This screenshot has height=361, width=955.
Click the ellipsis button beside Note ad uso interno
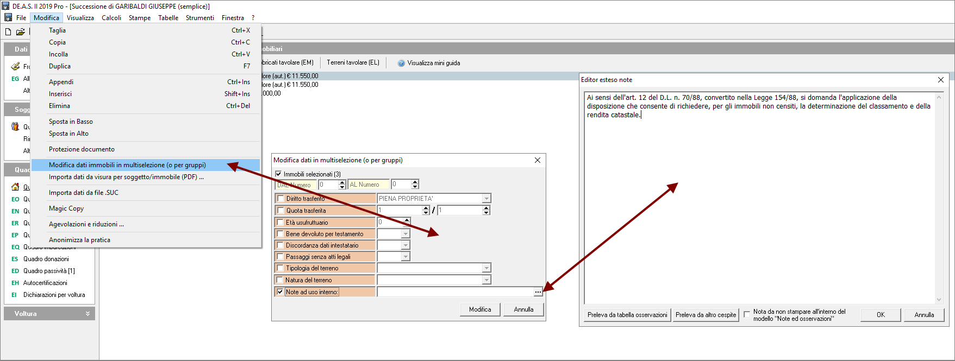tap(538, 292)
